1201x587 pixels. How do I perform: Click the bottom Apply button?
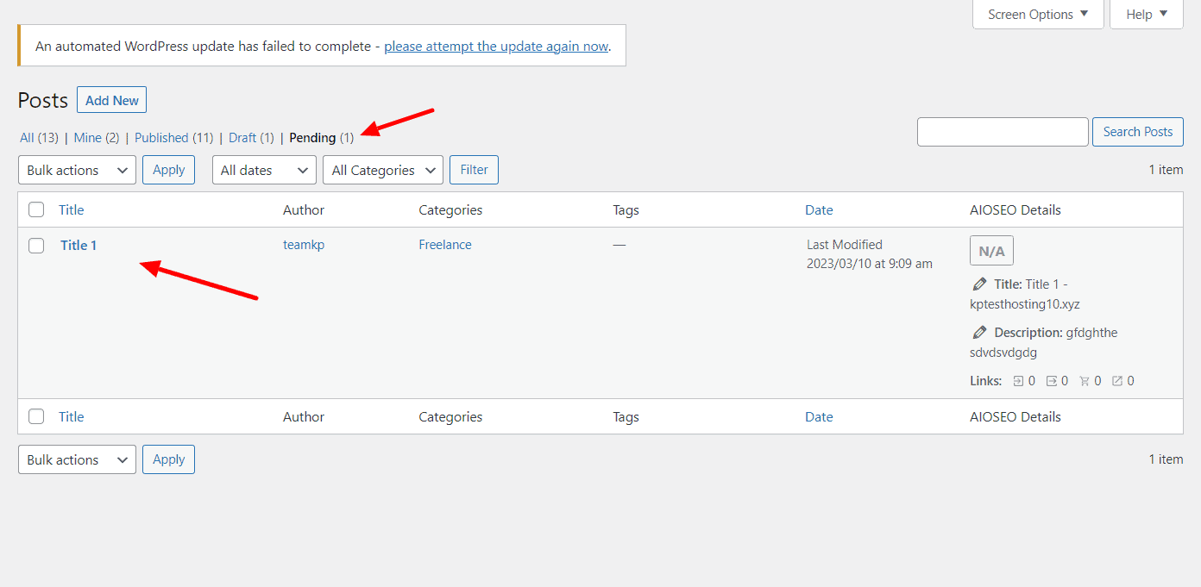click(168, 459)
